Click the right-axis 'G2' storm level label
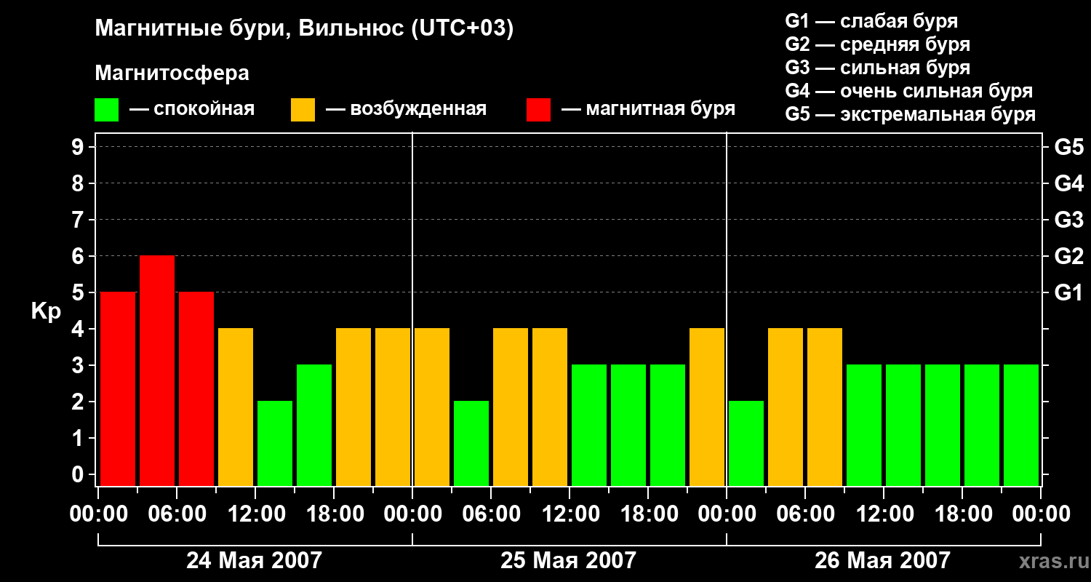This screenshot has height=582, width=1091. click(1069, 257)
